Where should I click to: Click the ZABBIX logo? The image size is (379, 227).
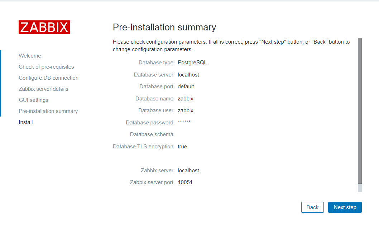[x=44, y=27]
